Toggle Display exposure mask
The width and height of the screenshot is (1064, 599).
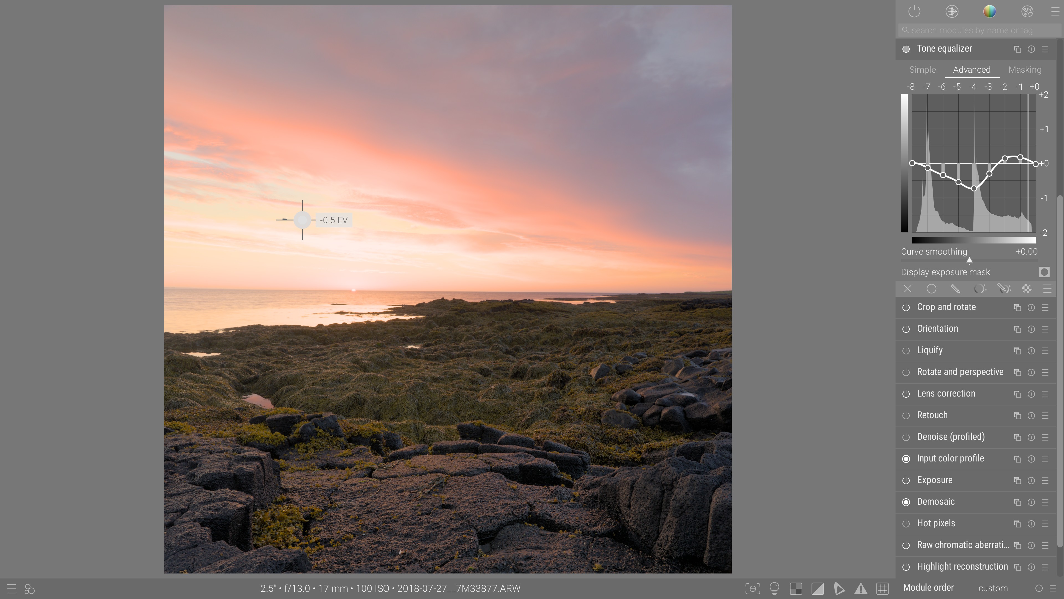pos(1044,272)
